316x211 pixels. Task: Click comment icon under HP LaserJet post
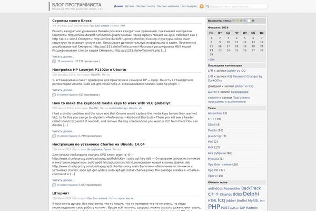[54, 95]
